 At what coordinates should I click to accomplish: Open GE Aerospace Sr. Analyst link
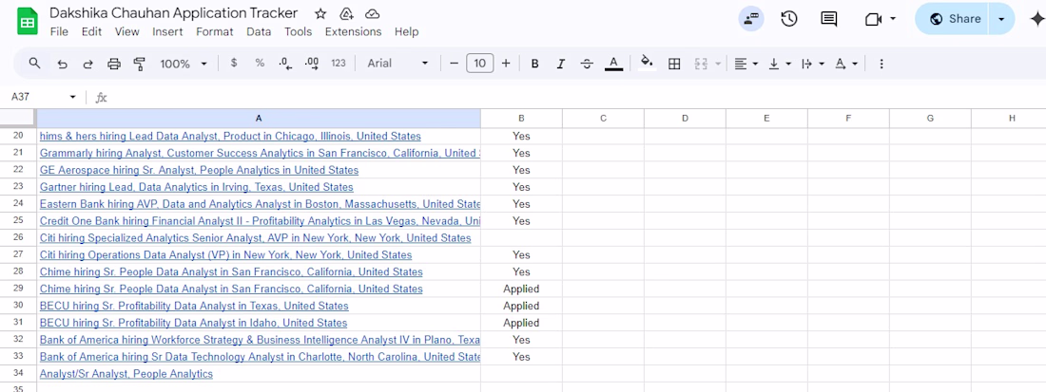[x=199, y=170]
